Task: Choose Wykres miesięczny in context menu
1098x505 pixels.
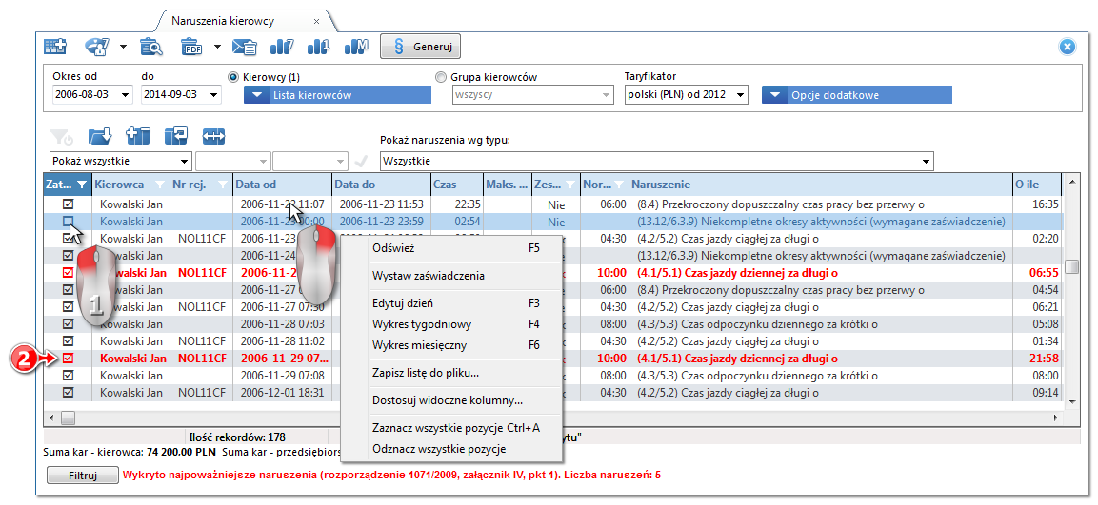Action: pyautogui.click(x=451, y=345)
